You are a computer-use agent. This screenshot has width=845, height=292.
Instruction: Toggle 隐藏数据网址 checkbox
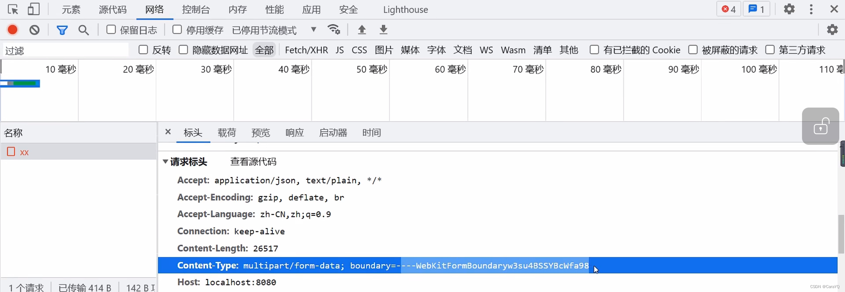click(x=183, y=50)
